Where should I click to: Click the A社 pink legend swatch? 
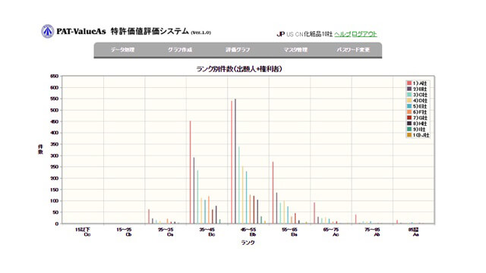pyautogui.click(x=409, y=83)
